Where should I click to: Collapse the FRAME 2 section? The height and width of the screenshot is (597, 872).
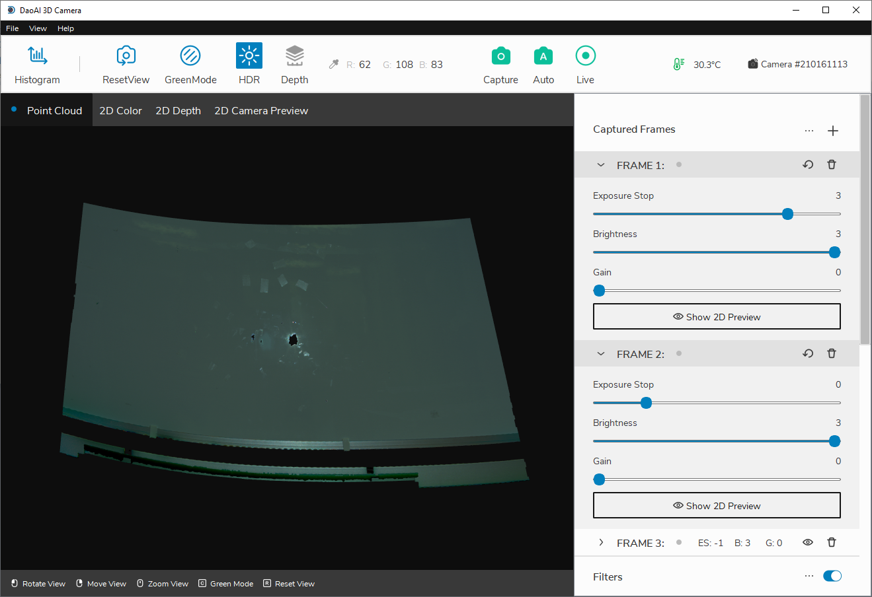pyautogui.click(x=601, y=354)
